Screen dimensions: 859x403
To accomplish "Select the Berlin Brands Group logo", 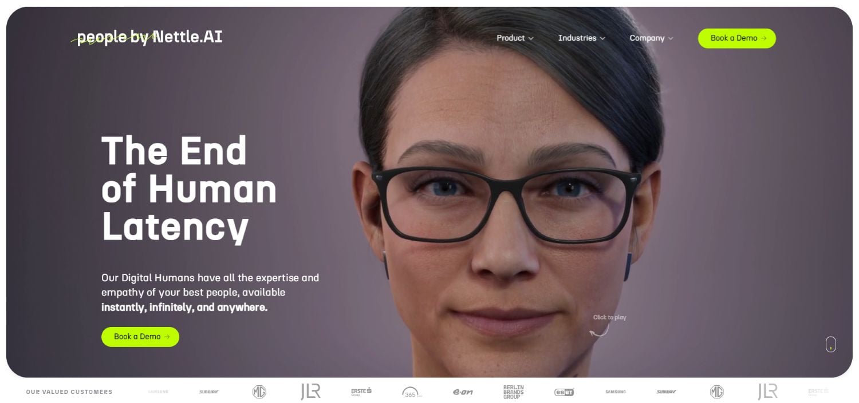I will pos(513,392).
